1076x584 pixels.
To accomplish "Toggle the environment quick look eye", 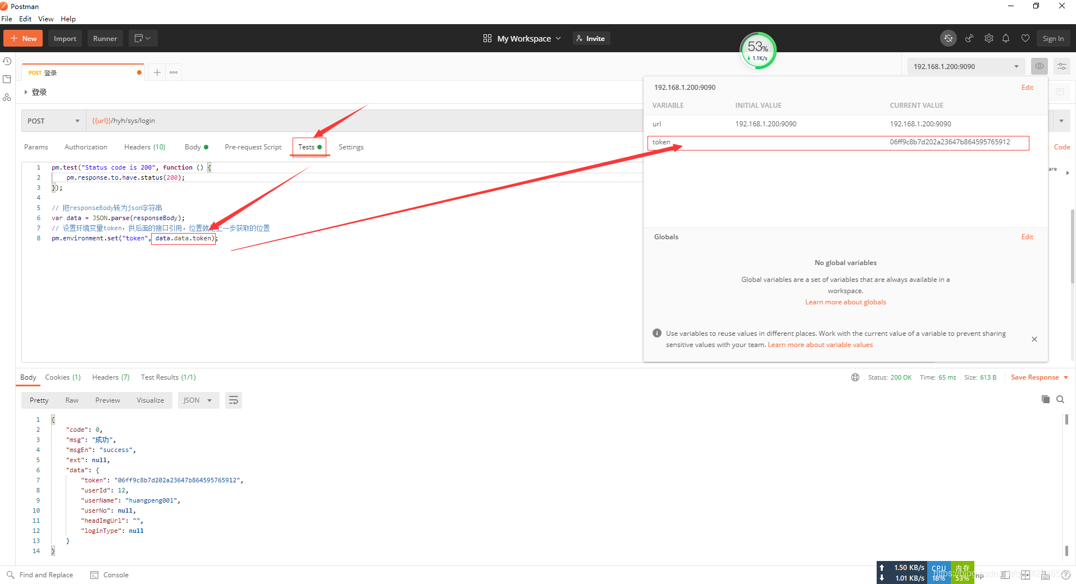I will (1039, 66).
